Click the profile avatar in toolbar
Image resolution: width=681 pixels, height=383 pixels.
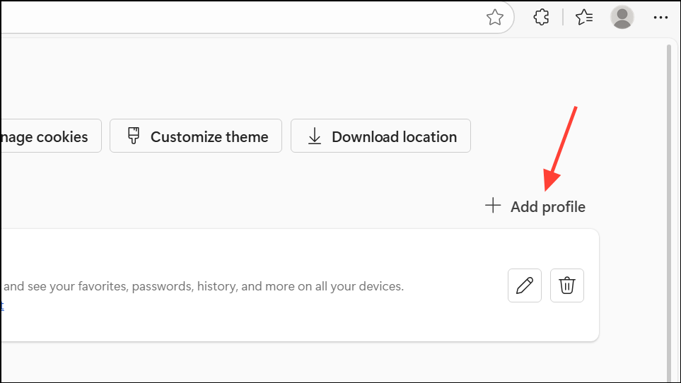tap(622, 18)
